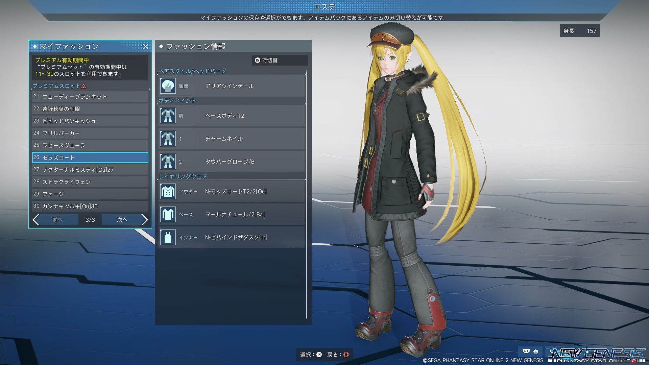
Task: Click the right arrow chevron beside 次へ
Action: pyautogui.click(x=144, y=220)
